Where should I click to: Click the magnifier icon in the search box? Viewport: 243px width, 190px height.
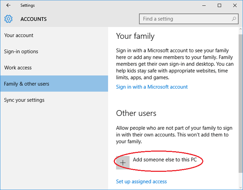pos(234,19)
